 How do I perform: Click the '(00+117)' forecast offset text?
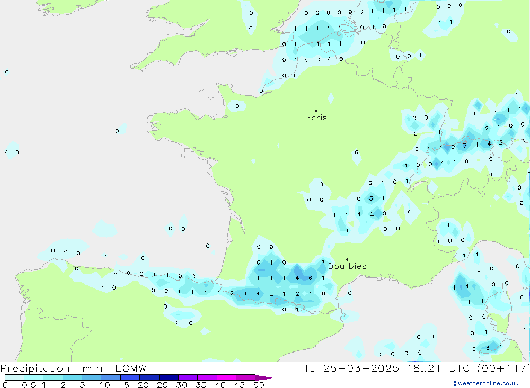(503, 368)
